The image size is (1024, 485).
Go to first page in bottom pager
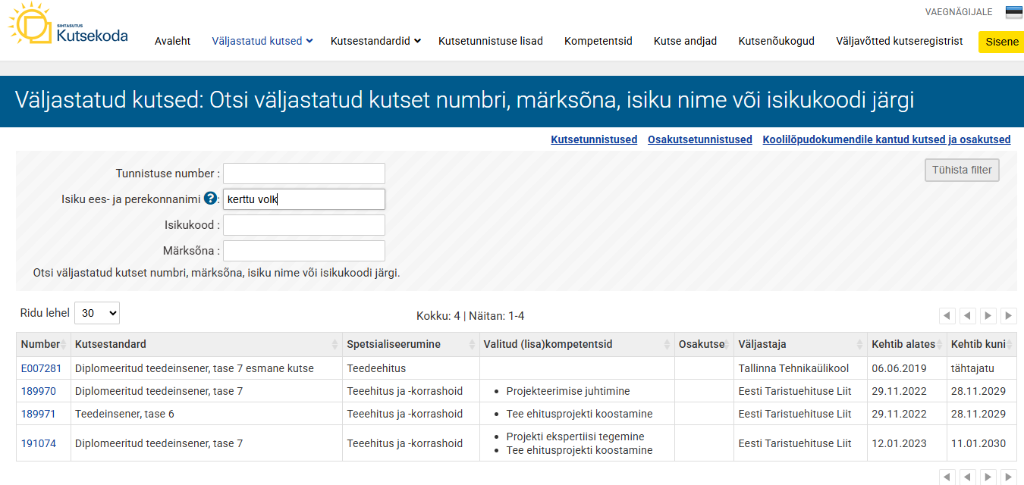click(x=947, y=477)
